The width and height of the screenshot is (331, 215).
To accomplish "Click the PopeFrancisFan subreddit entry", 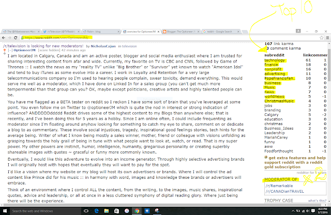I will click(x=279, y=78).
